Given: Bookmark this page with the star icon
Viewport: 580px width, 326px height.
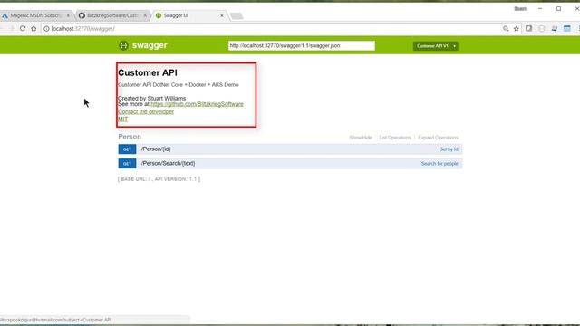Looking at the screenshot, I should click(x=517, y=28).
